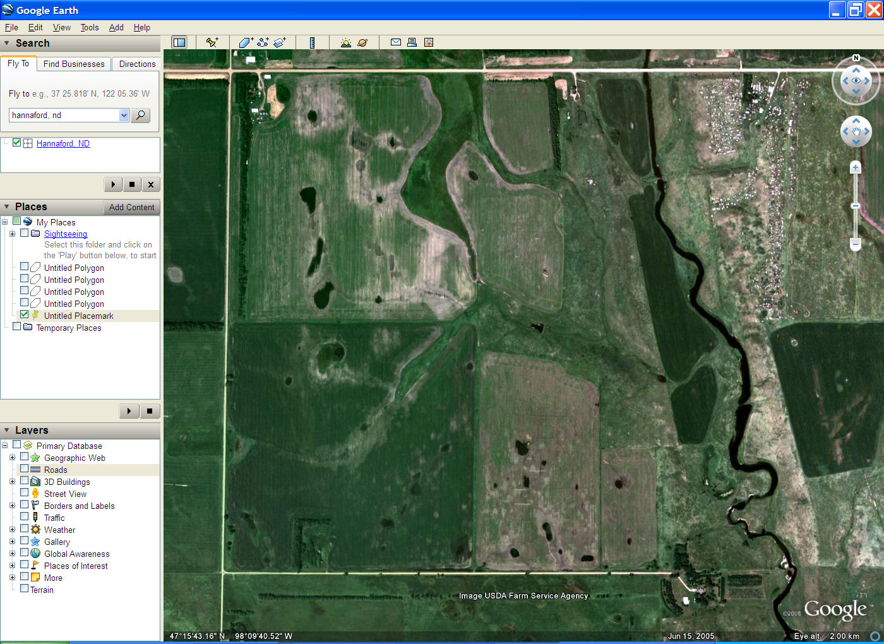Click the Untitled Placemark pushpin icon

tap(35, 315)
